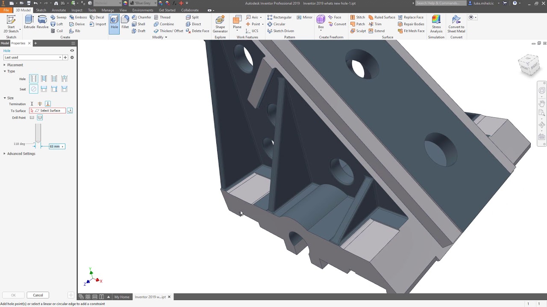Screen dimensions: 547x307
Task: Select Thicken/Offset tool
Action: click(x=168, y=31)
